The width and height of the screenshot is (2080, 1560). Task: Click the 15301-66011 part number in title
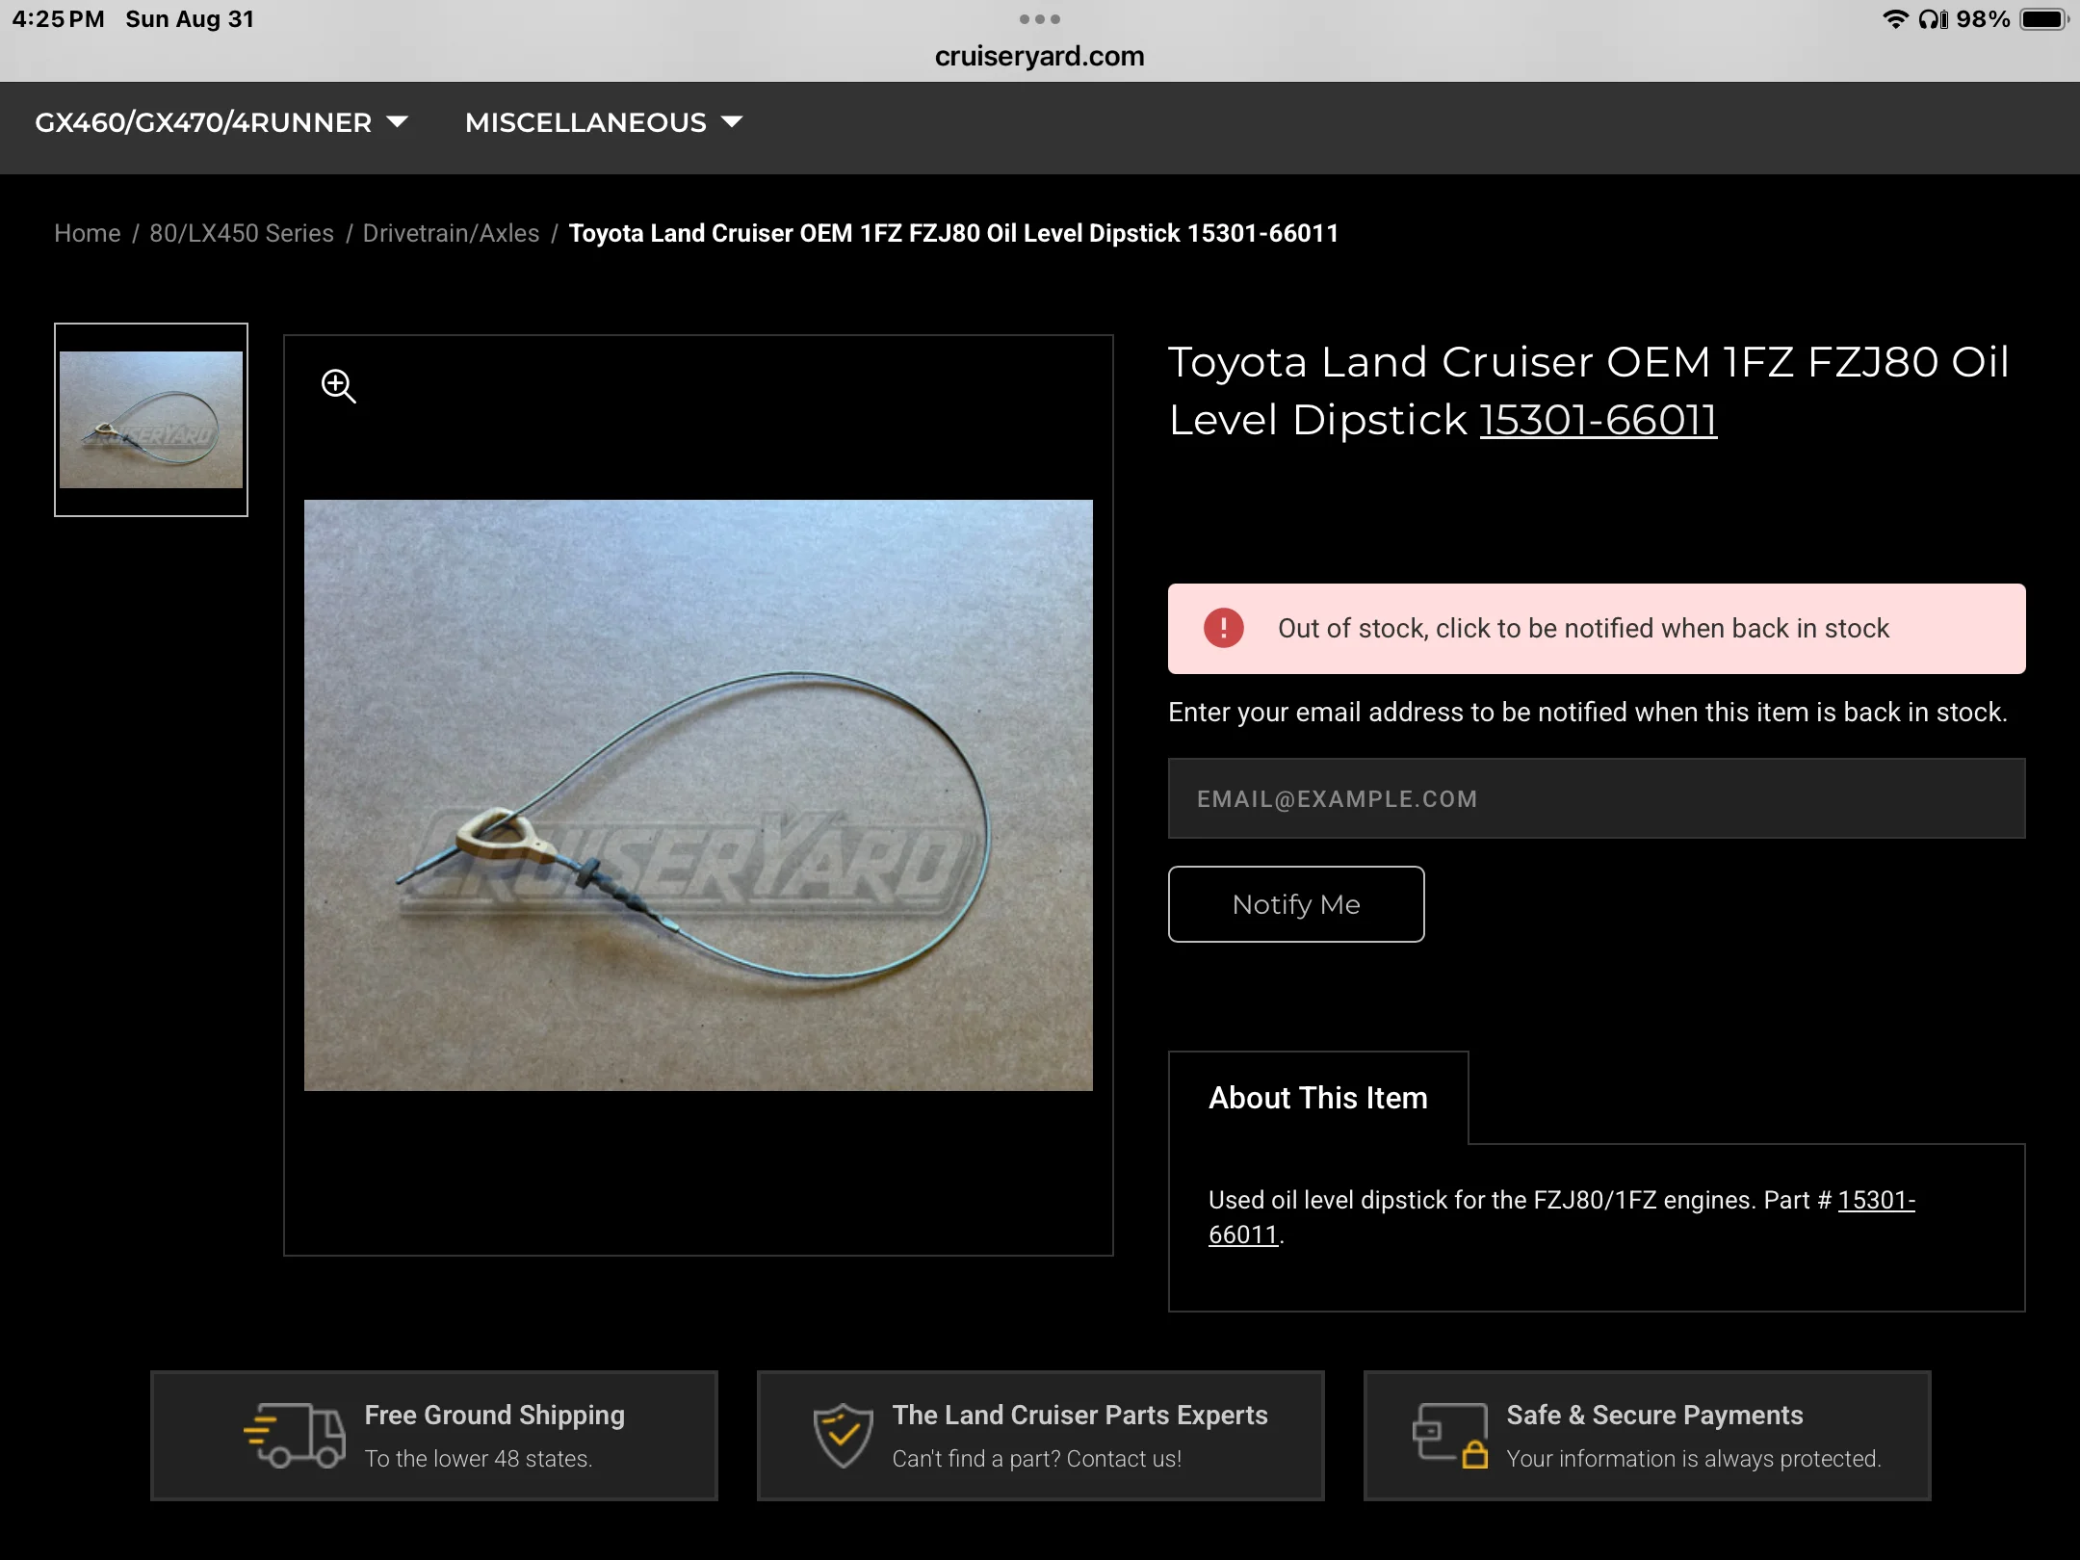1598,420
